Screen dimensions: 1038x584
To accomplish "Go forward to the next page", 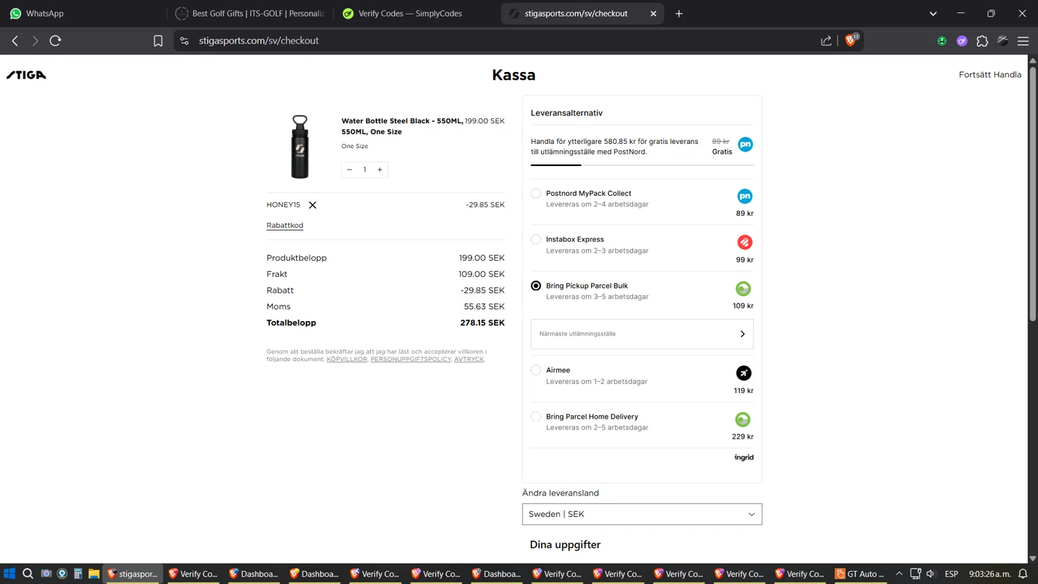I will tap(35, 41).
